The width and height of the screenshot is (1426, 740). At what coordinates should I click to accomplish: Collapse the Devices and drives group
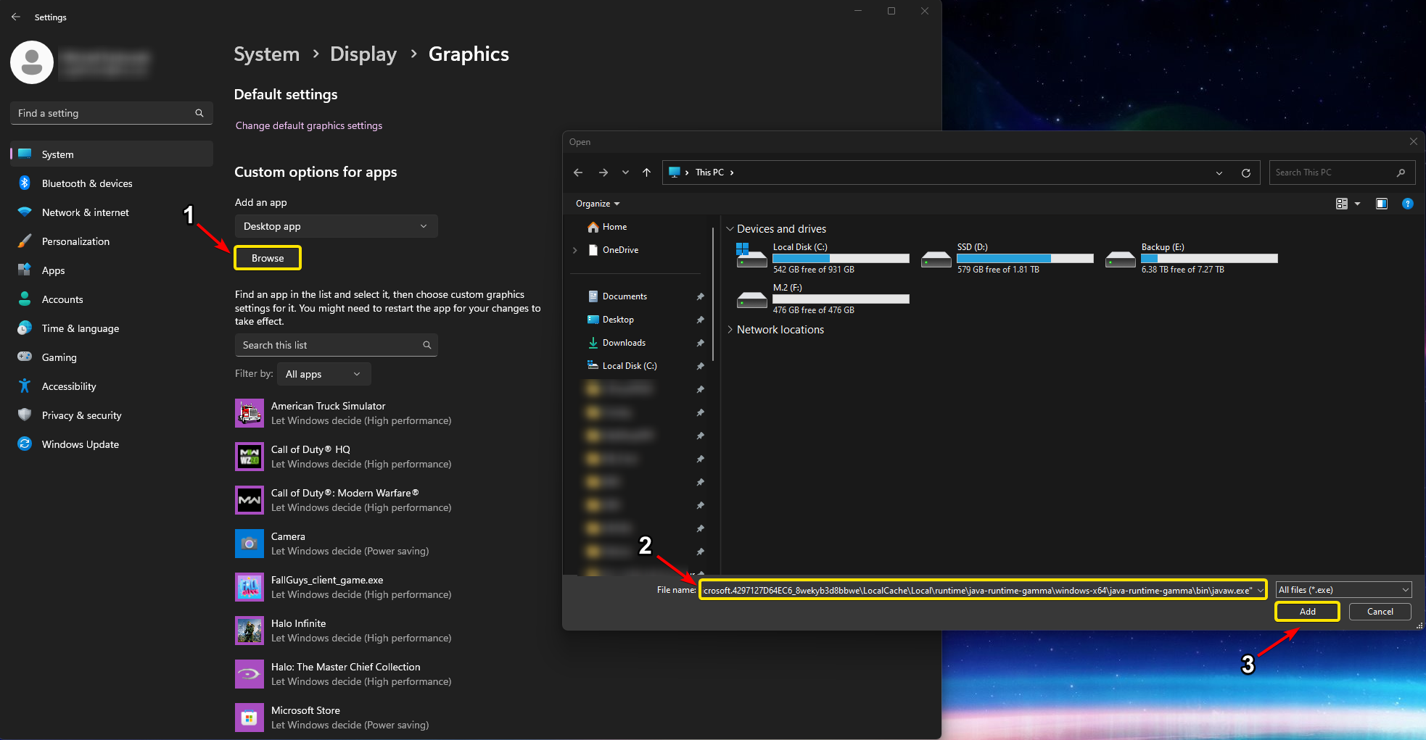(730, 229)
